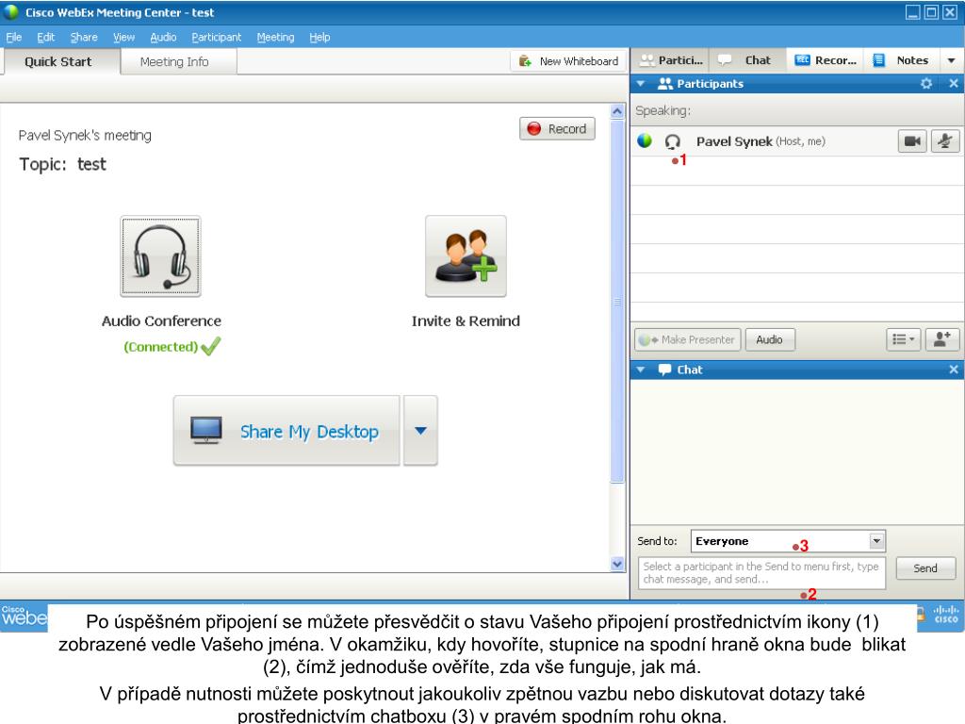
Task: Click Share My Desktop button
Action: [x=286, y=431]
